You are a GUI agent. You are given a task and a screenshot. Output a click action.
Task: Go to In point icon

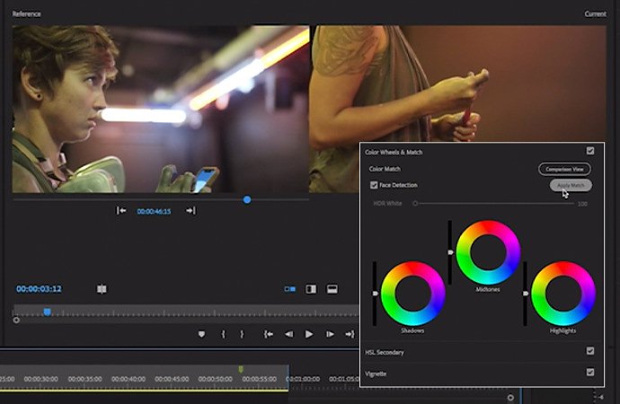pos(269,335)
